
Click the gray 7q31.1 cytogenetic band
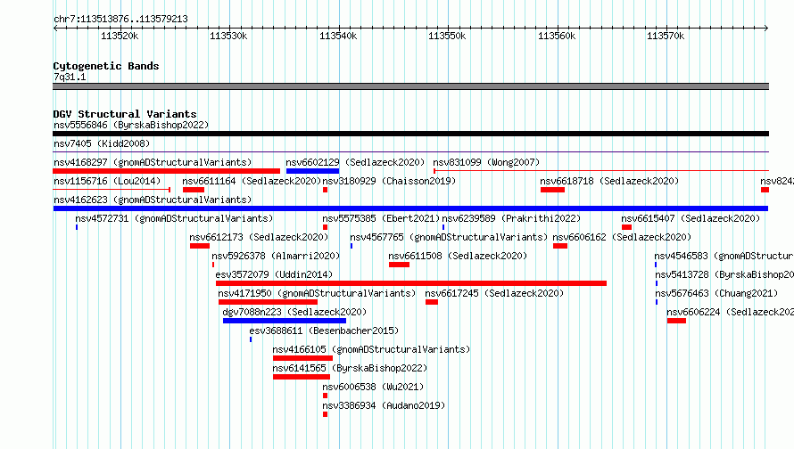coord(410,86)
